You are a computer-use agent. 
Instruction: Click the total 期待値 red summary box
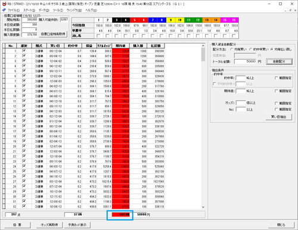[121, 215]
